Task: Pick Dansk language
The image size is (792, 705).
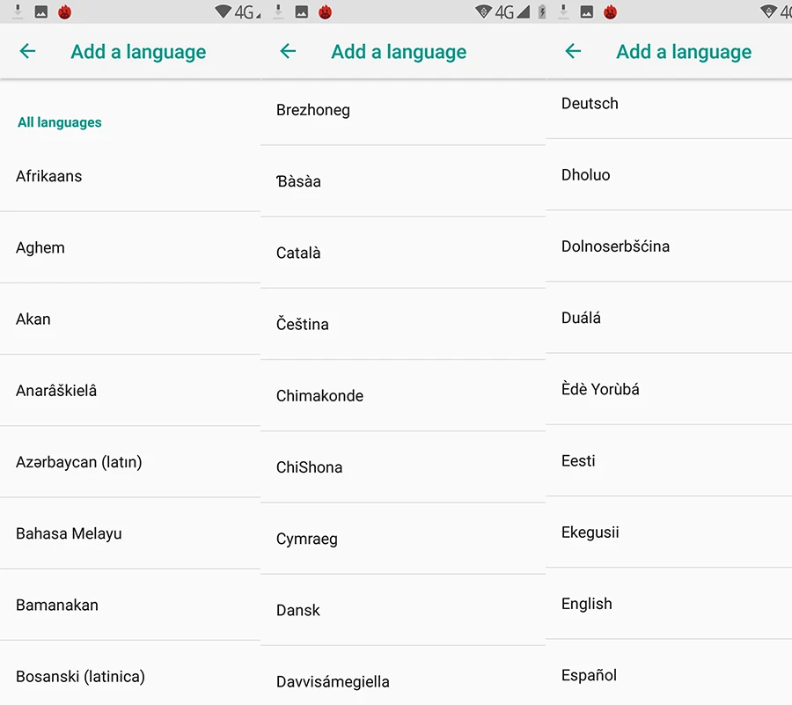Action: click(403, 610)
